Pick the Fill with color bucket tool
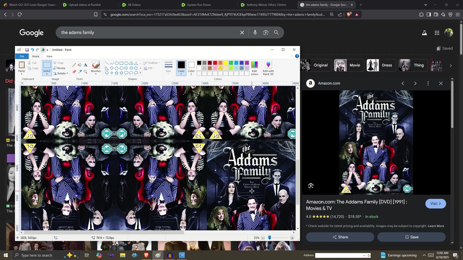This screenshot has height=260, width=463. tap(80, 65)
